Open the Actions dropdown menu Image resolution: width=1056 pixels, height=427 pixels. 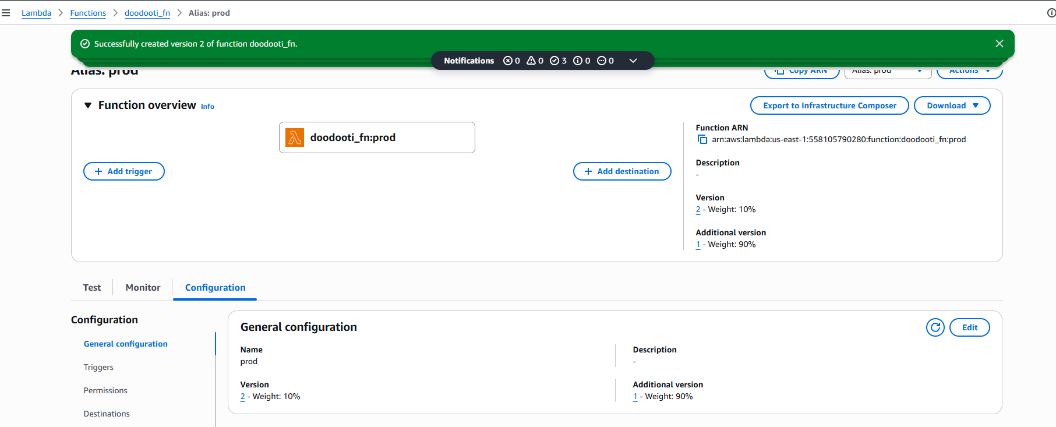tap(970, 71)
